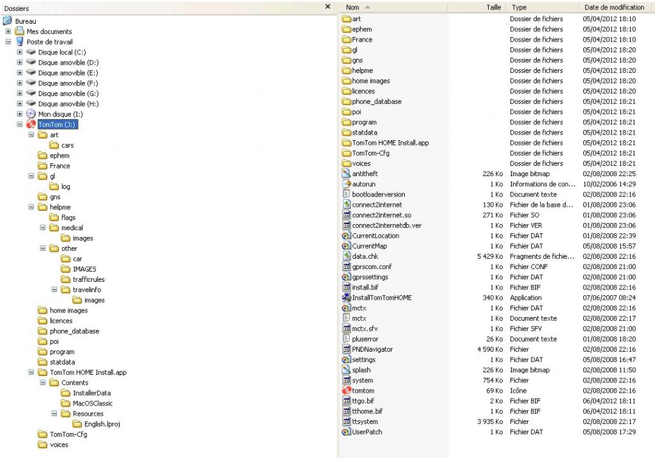Select the trafficrules folder in tree
The height and width of the screenshot is (458, 655).
pyautogui.click(x=88, y=279)
